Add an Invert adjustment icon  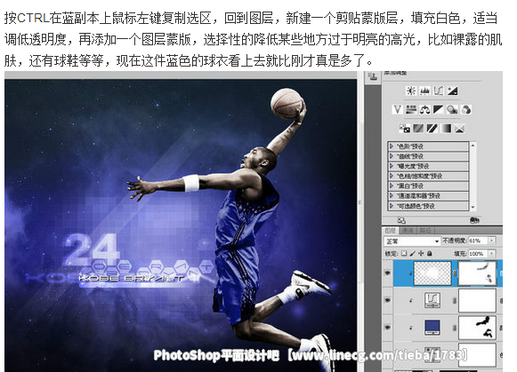405,128
